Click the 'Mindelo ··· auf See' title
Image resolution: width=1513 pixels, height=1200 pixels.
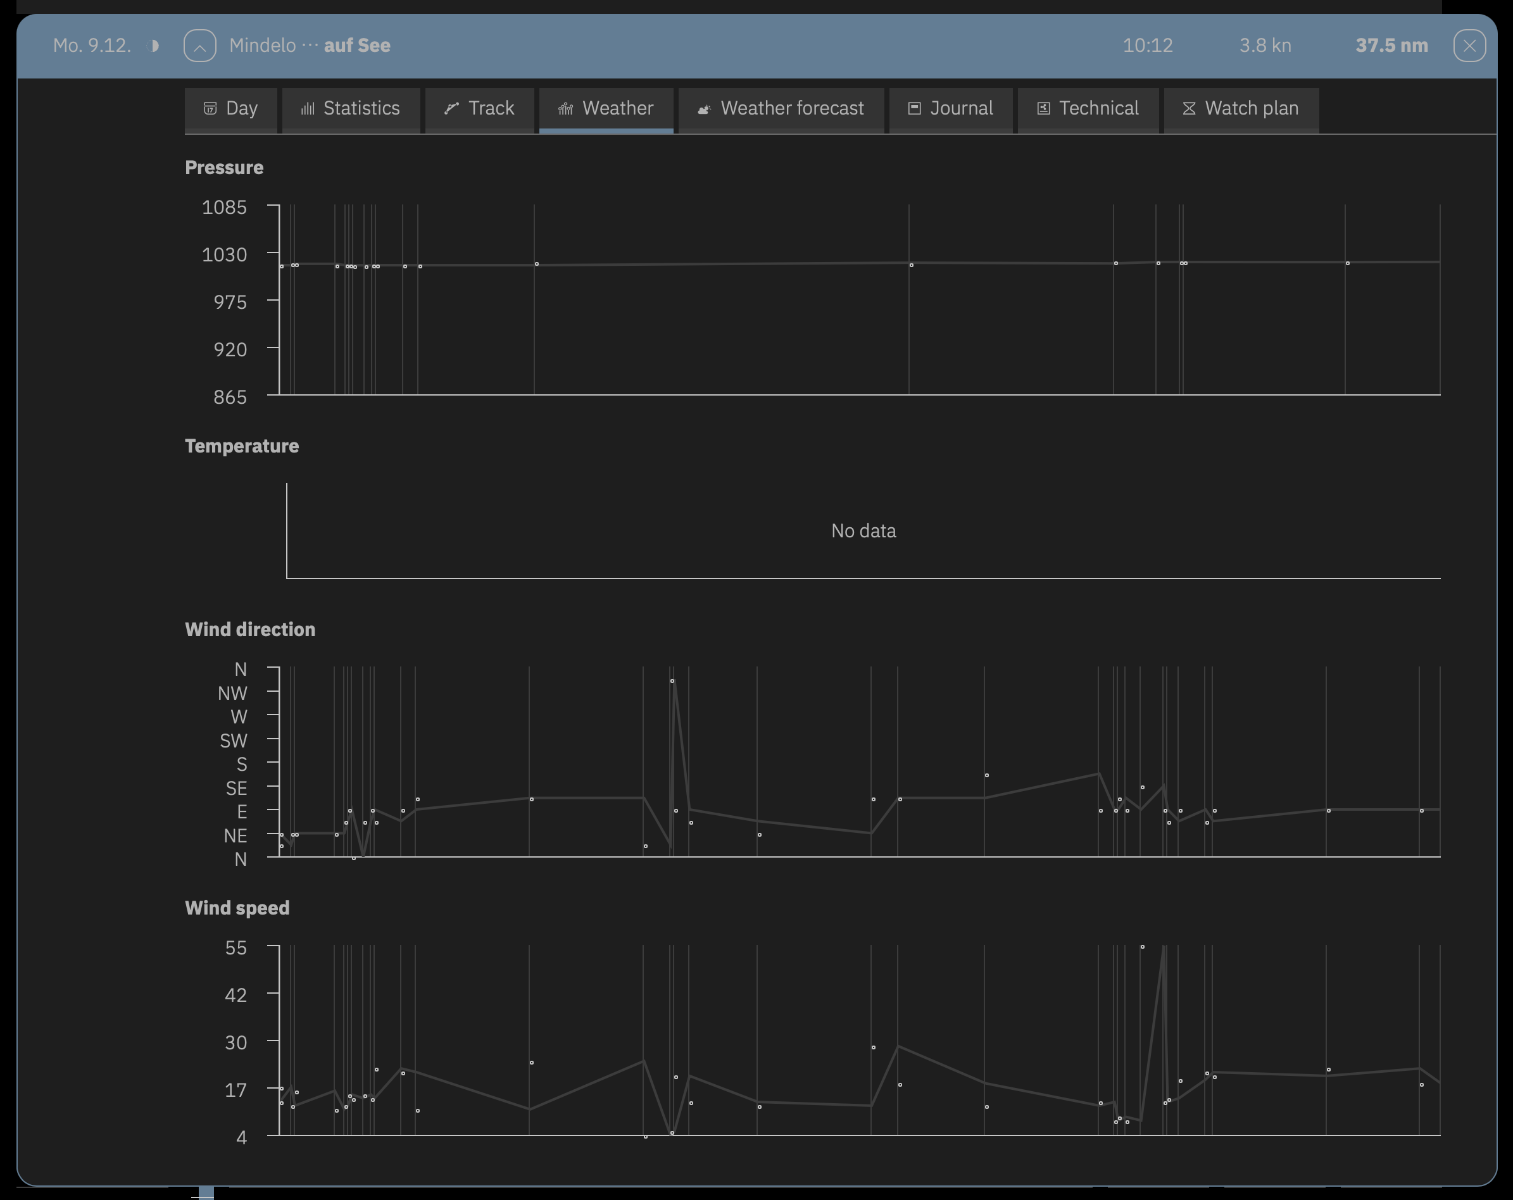coord(310,46)
